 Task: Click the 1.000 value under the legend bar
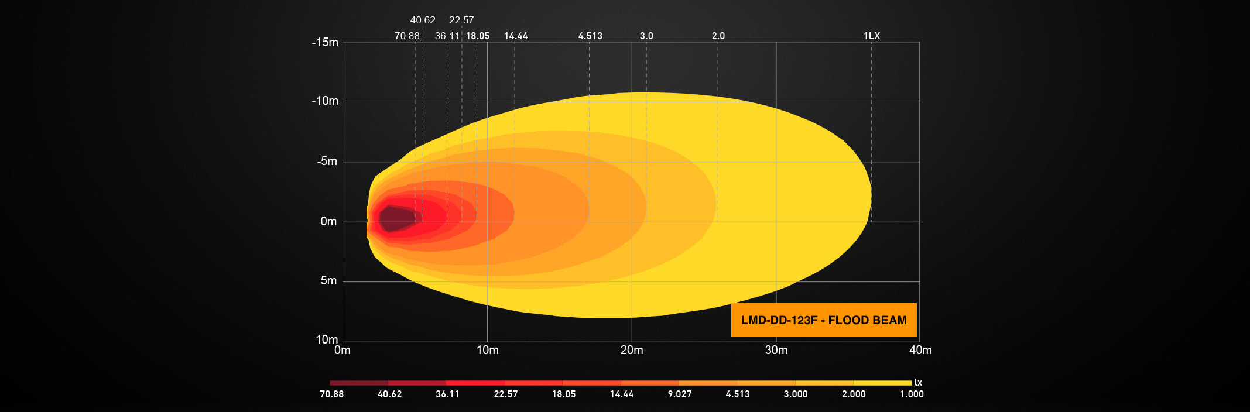coord(911,394)
